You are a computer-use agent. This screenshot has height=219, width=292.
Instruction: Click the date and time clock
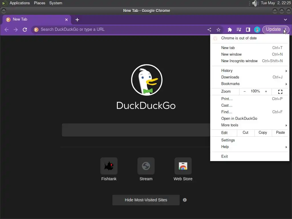click(x=276, y=3)
